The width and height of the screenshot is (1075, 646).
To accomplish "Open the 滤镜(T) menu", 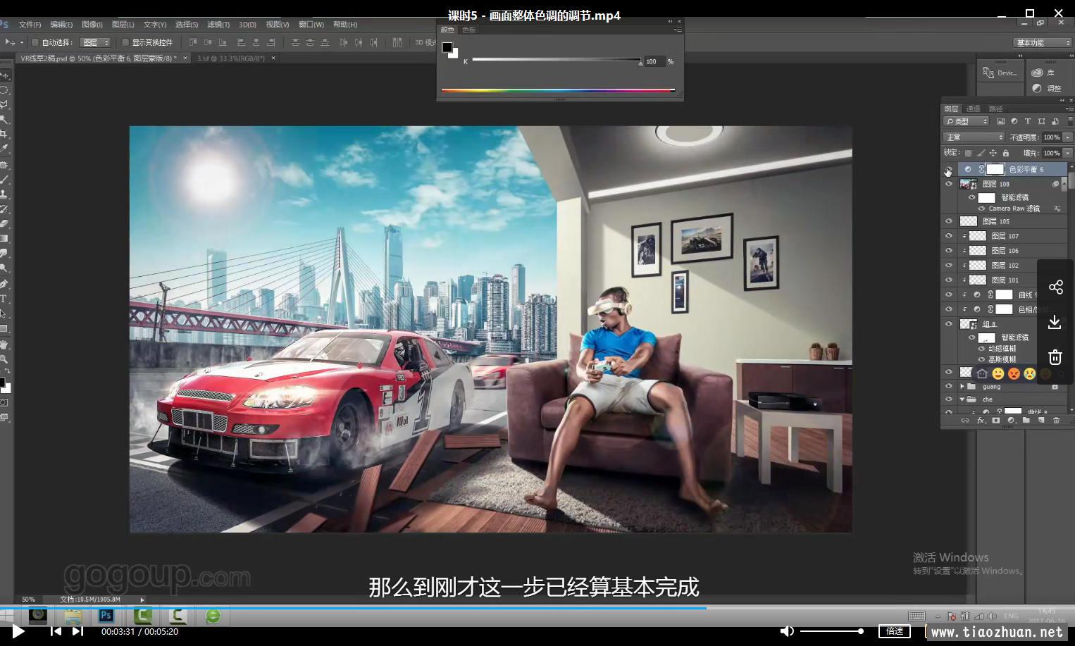I will click(218, 25).
